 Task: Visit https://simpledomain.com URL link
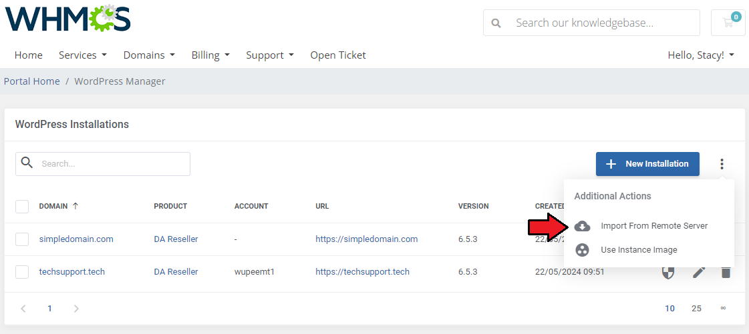(x=366, y=239)
